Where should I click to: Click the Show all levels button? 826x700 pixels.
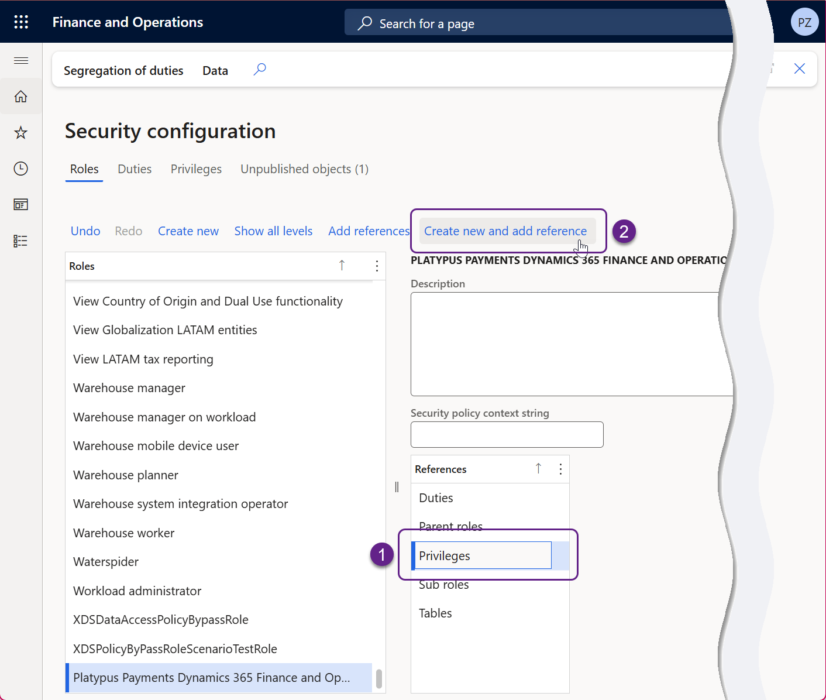point(273,231)
